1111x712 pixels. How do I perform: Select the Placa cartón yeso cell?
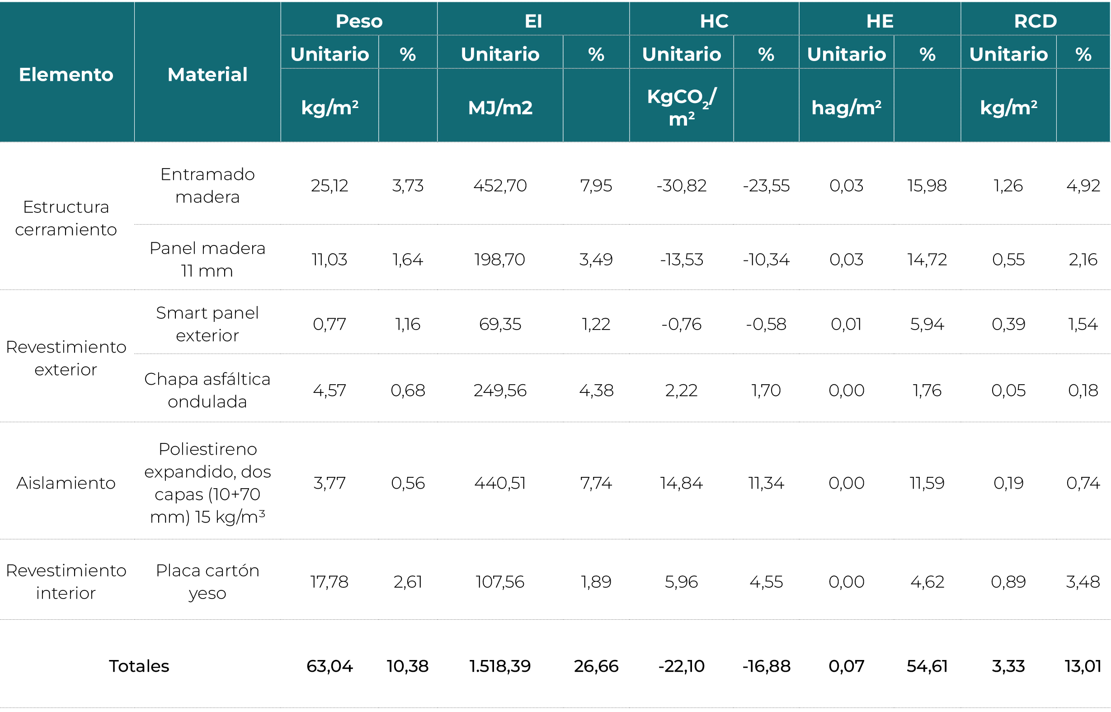pos(207,582)
